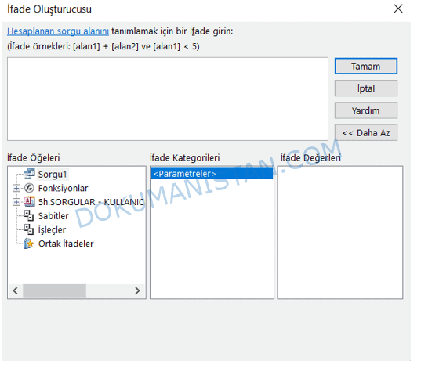Viewport: 421px width, 368px height.
Task: Click the Sabitler icon
Action: coord(29,215)
